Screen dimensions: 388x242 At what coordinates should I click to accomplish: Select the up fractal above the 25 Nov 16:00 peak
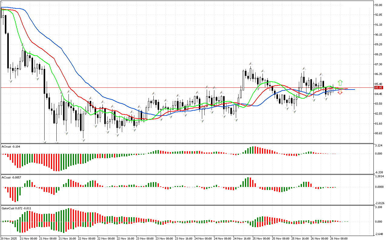[303, 69]
